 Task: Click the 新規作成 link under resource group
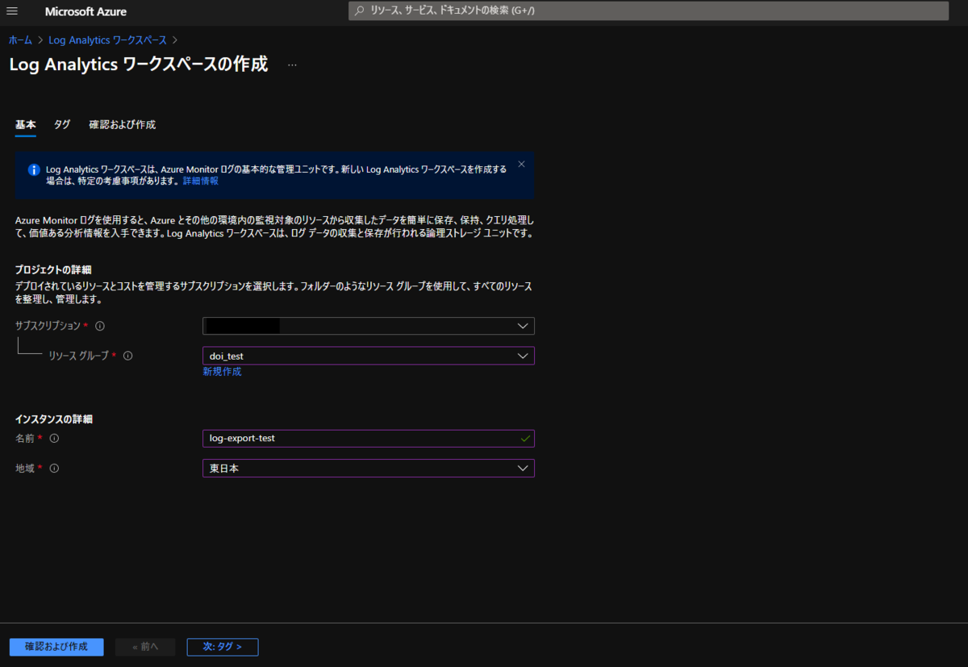click(x=222, y=371)
